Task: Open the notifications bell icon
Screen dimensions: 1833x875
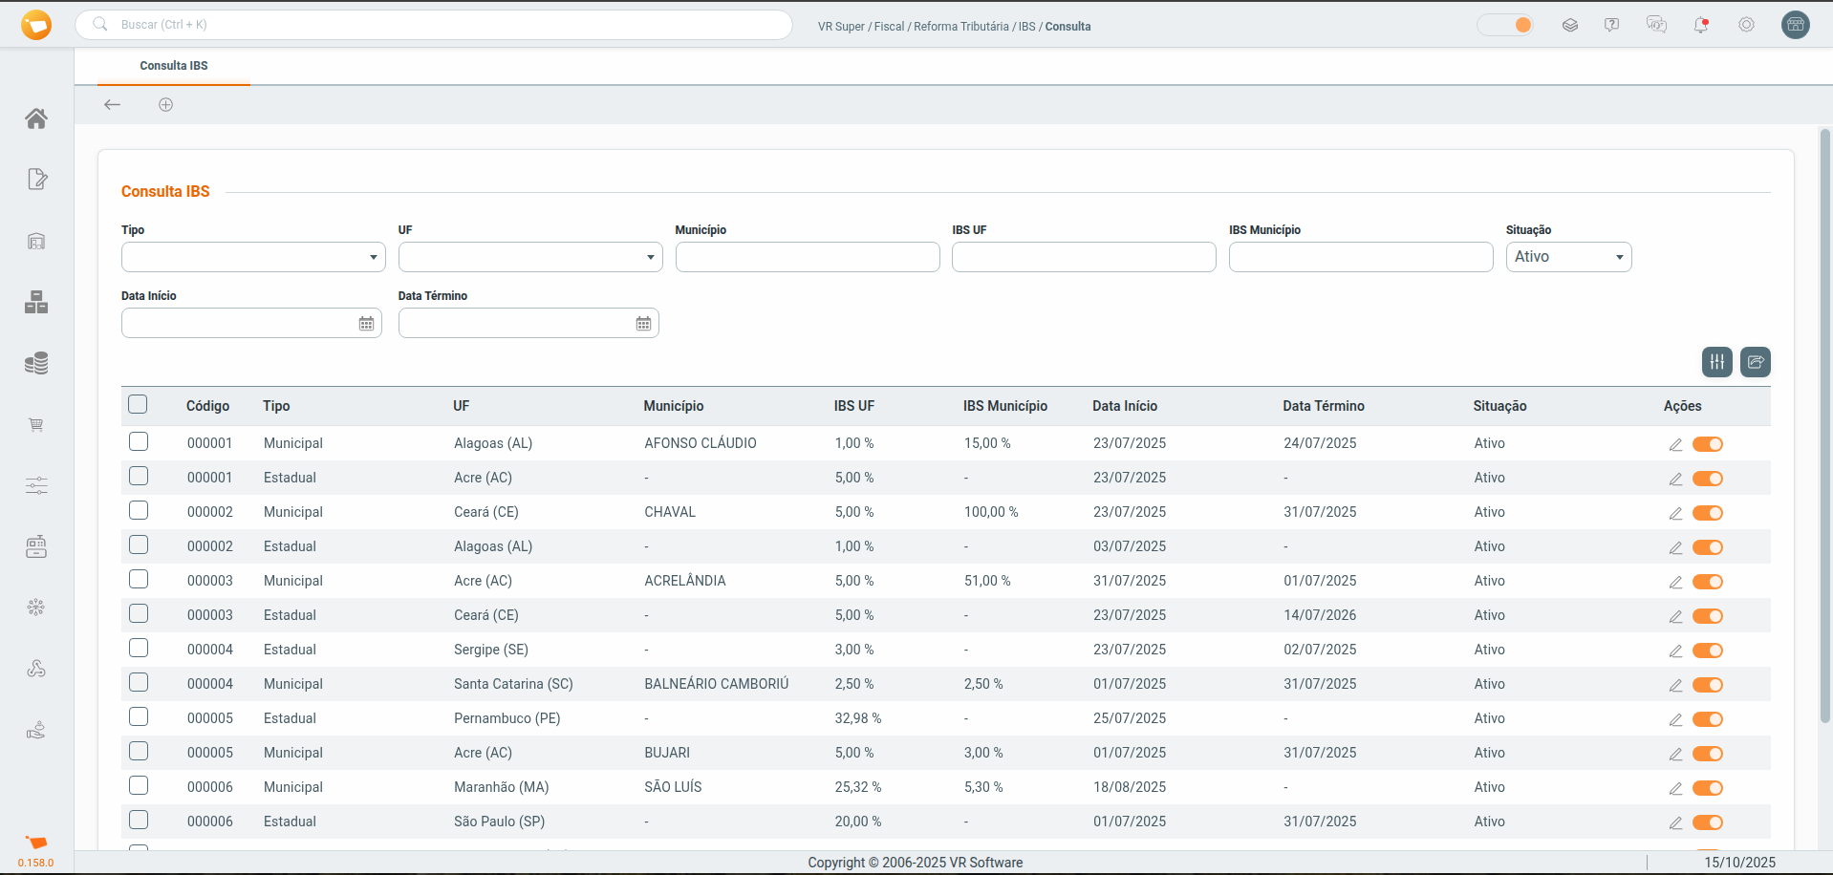Action: (1701, 26)
